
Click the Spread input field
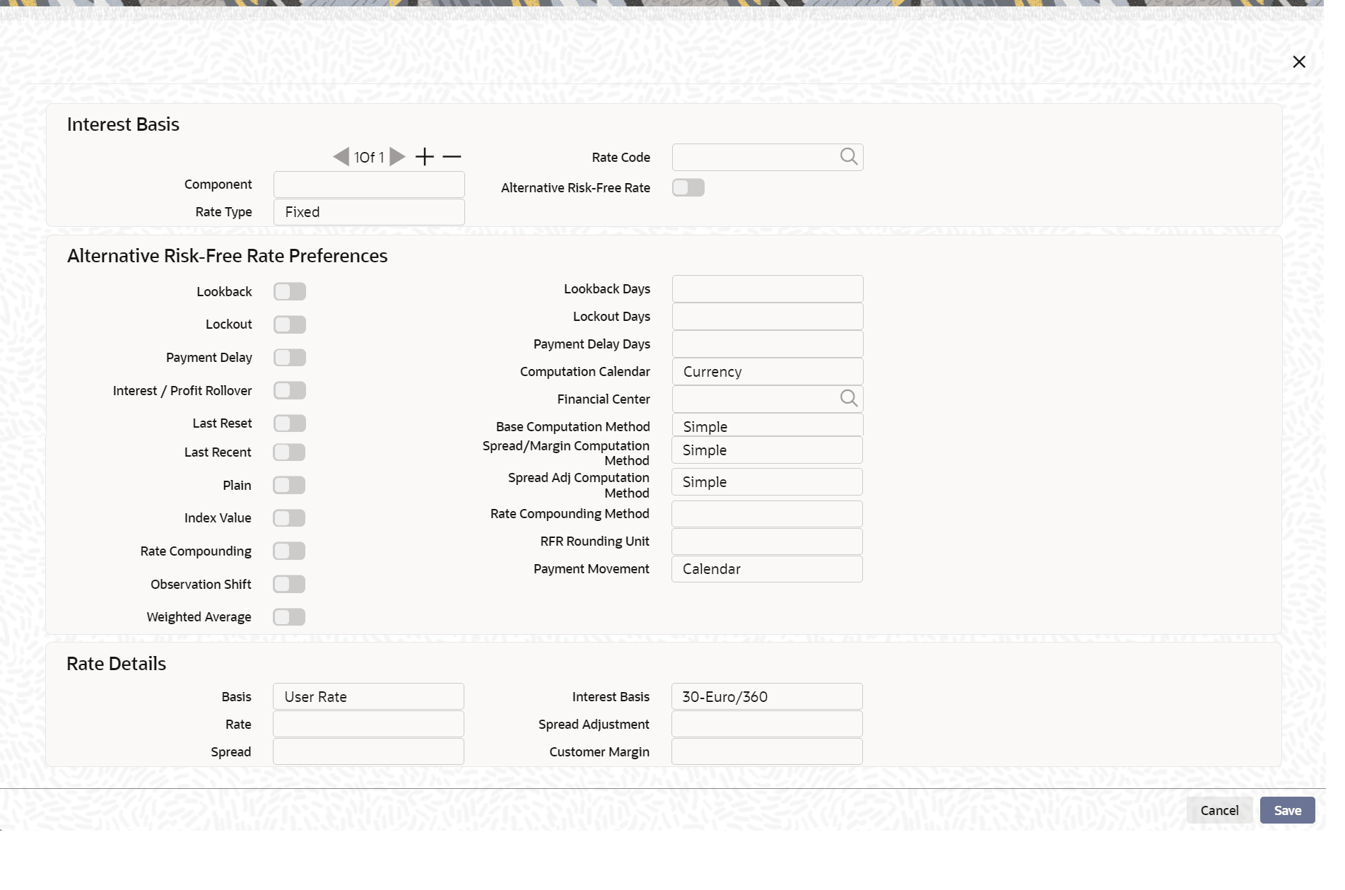pos(368,752)
